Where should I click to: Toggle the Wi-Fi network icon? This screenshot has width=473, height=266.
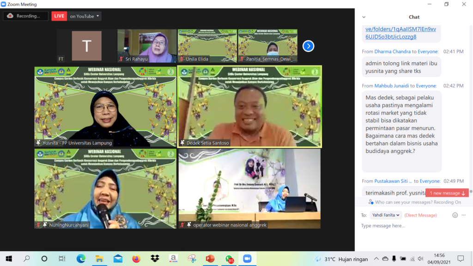[412, 259]
